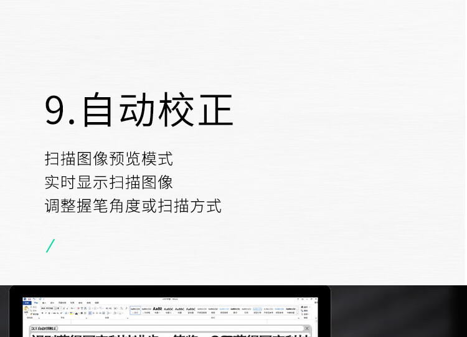Toggle Bold formatting in Word ribbon
This screenshot has height=337, width=467.
42,313
